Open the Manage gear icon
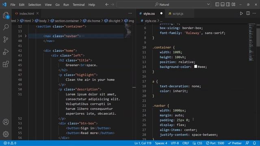Image resolution: width=260 pixels, height=146 pixels. (x=6, y=134)
